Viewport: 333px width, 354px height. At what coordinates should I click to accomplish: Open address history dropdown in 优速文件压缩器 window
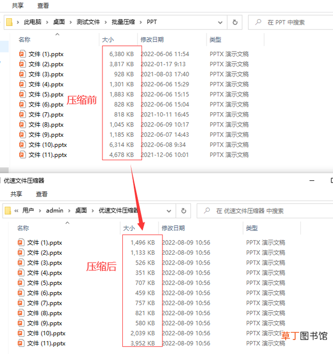169,211
